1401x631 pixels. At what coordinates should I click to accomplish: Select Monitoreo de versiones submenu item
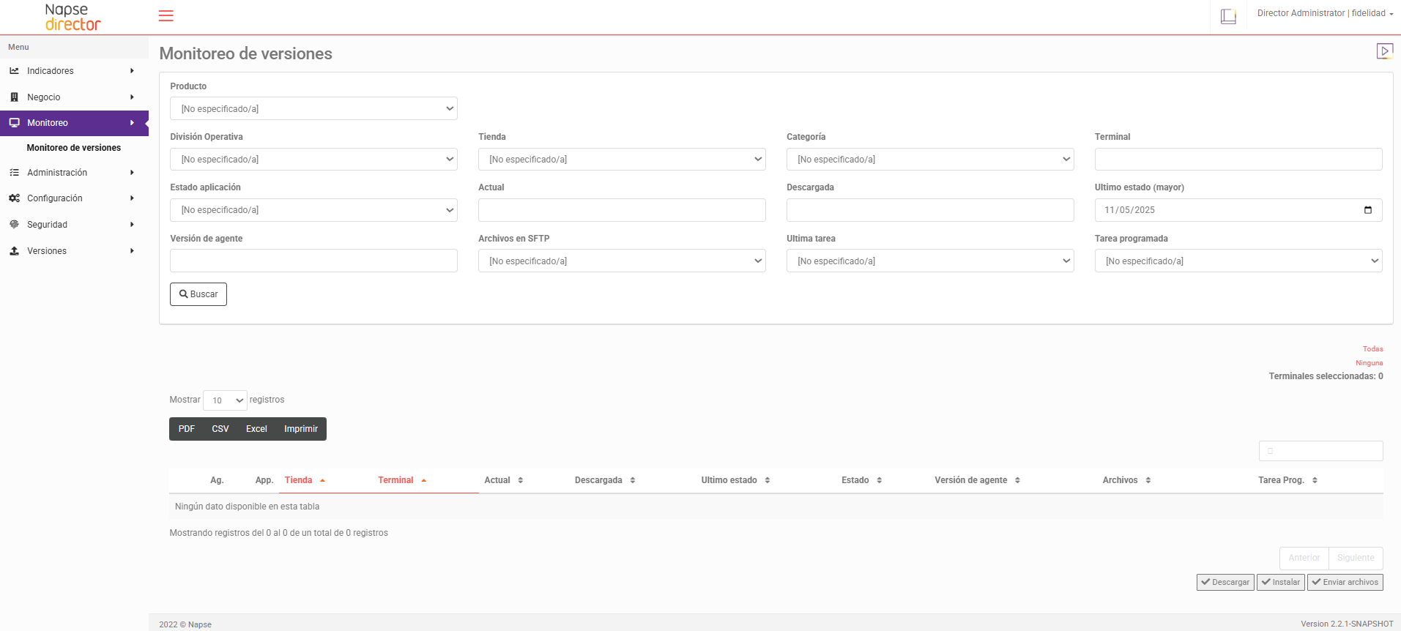coord(74,148)
